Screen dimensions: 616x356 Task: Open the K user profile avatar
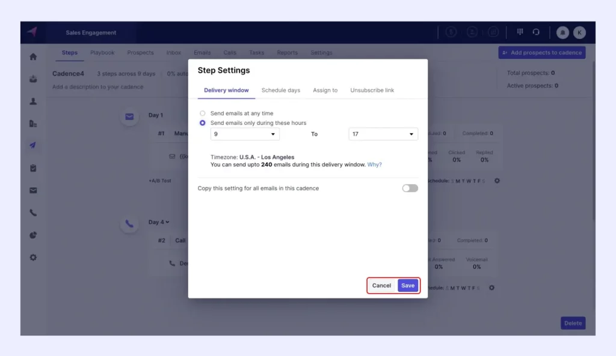[579, 32]
